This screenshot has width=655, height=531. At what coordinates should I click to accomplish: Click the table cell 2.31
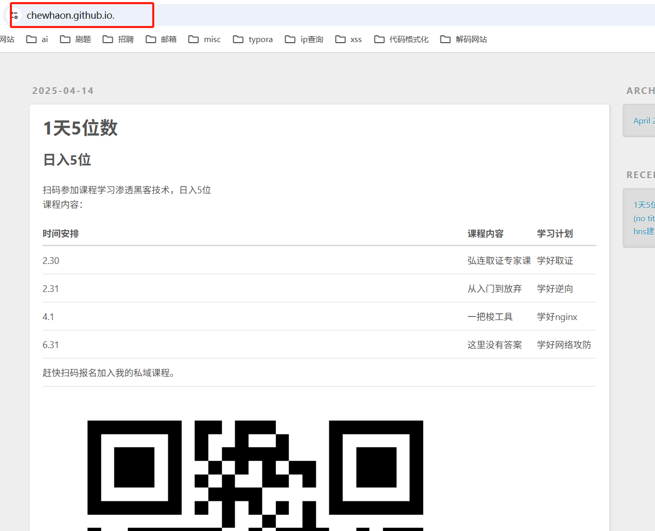click(51, 289)
